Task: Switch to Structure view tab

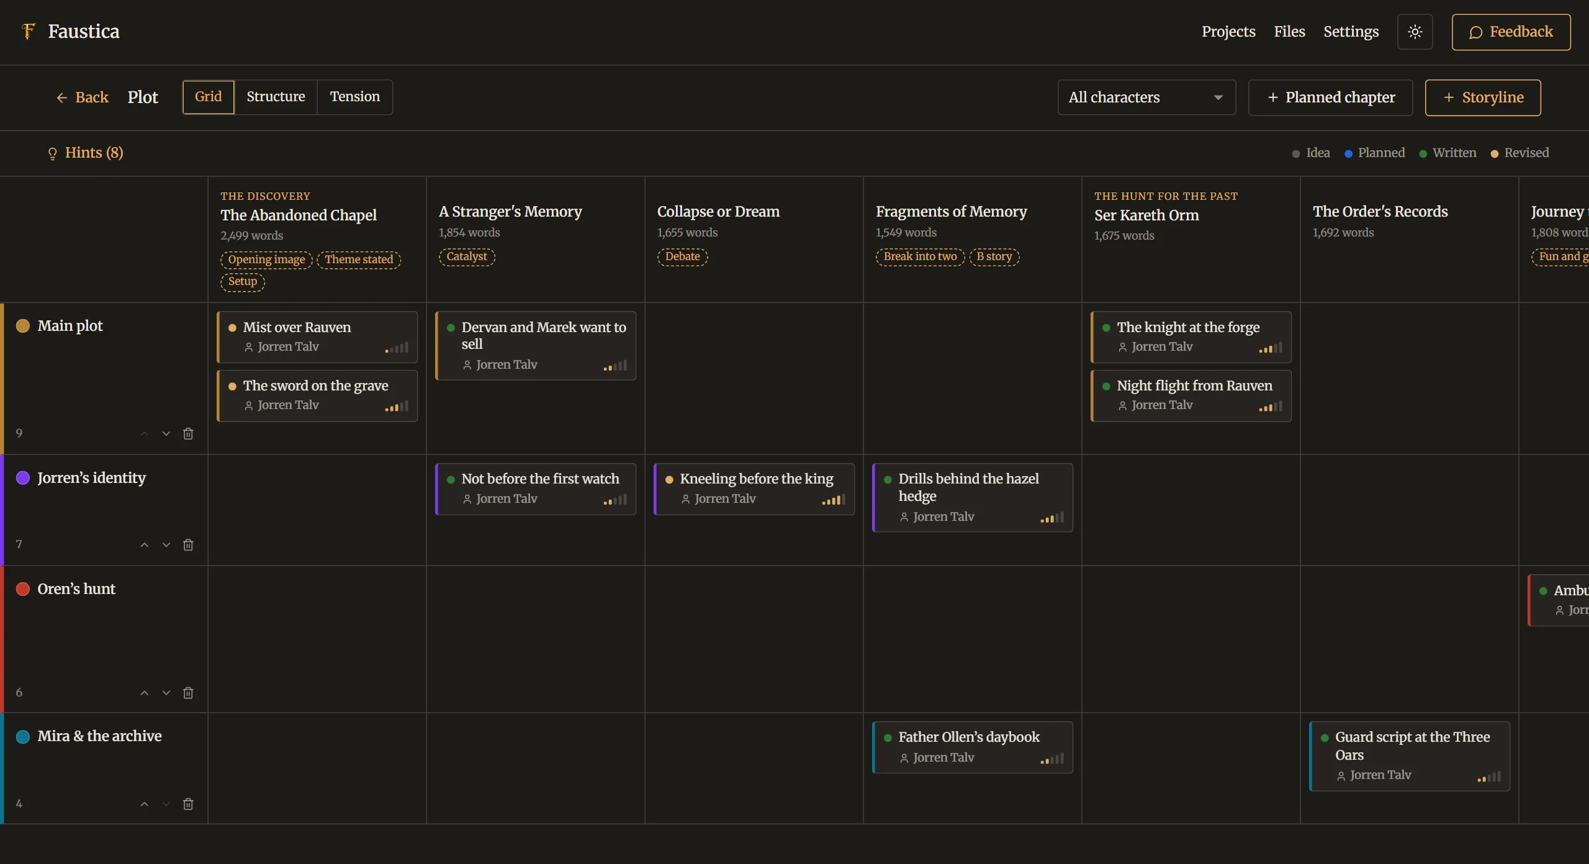Action: click(276, 97)
